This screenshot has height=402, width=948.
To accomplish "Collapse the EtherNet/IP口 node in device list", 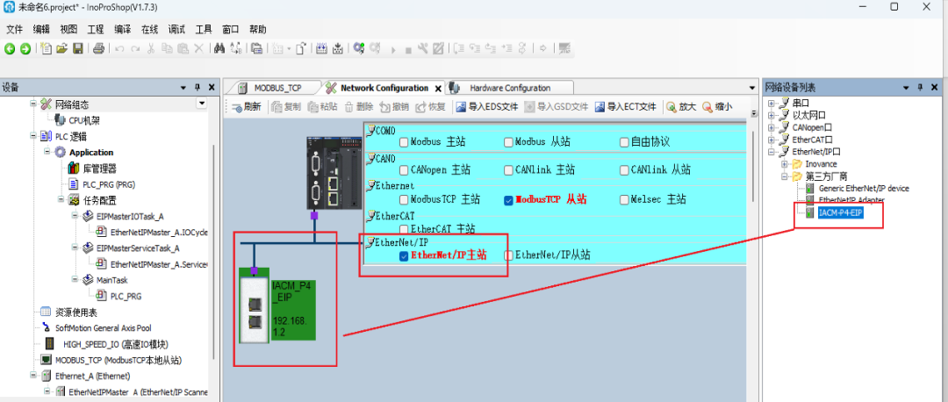I will [x=772, y=151].
